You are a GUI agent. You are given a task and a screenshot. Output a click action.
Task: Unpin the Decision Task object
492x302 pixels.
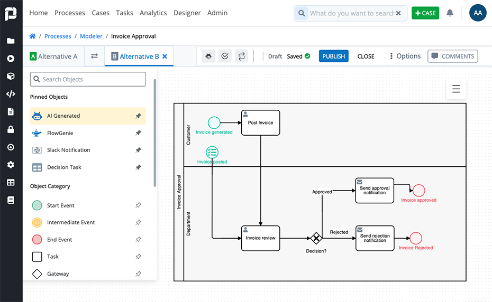[138, 167]
